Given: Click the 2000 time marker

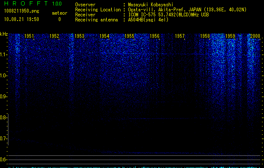Looking at the screenshot, I should click(x=255, y=36).
